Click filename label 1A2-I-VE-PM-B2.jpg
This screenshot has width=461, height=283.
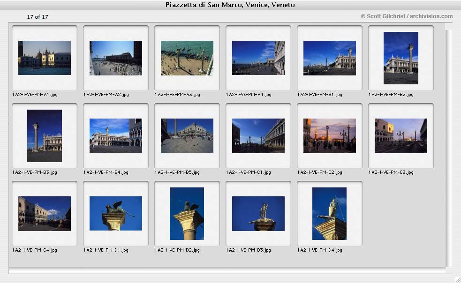click(x=391, y=95)
